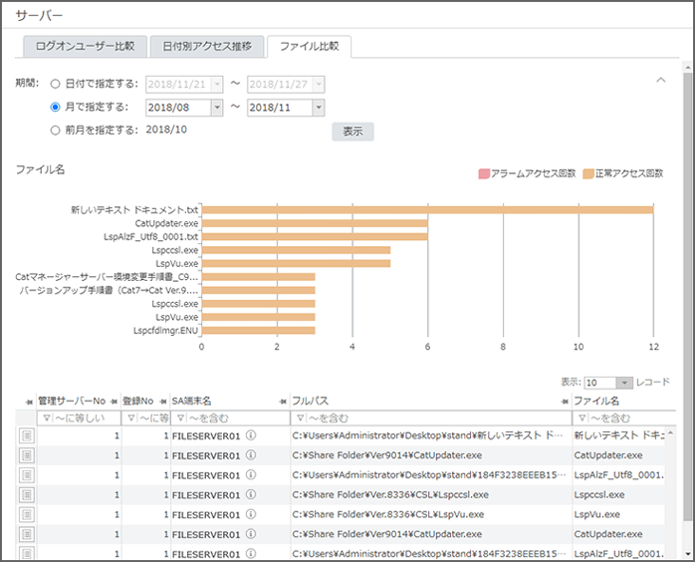Switch to the 日付別アクセス推移 tab
This screenshot has height=562, width=695.
coord(207,47)
